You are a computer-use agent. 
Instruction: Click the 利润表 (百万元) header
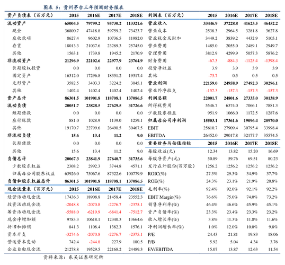point(166,15)
